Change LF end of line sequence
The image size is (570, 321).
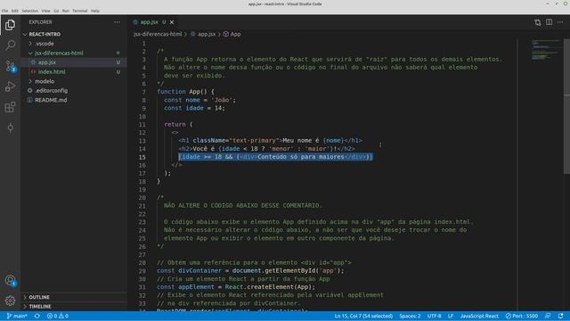(451, 316)
